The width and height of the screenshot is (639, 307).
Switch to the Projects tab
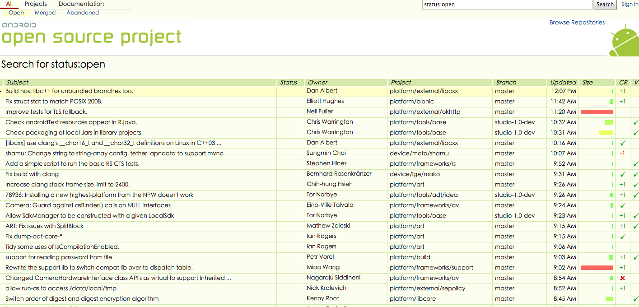pyautogui.click(x=36, y=4)
